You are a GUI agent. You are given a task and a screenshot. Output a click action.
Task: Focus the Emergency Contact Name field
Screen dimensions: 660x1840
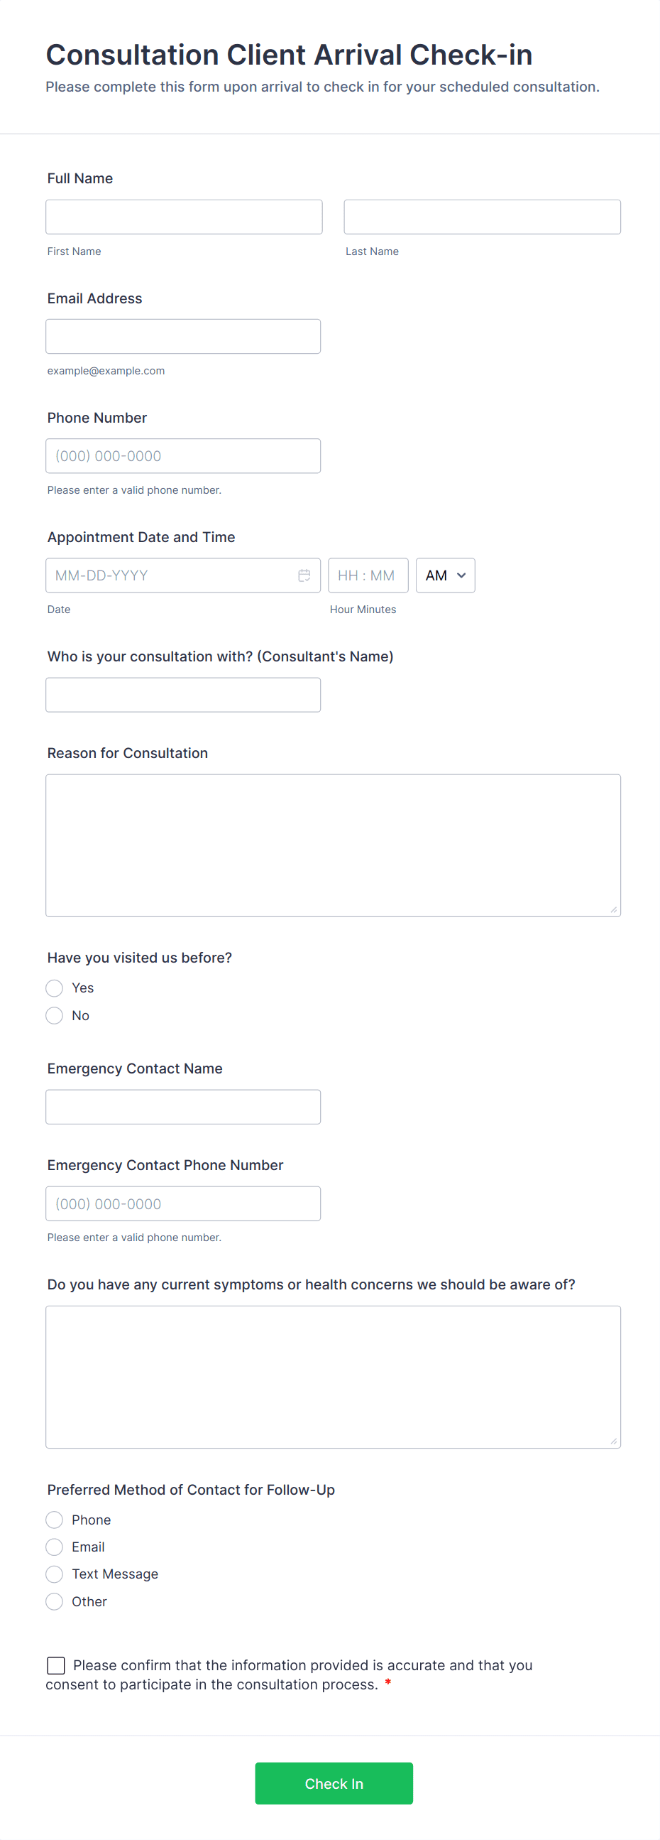[183, 1107]
